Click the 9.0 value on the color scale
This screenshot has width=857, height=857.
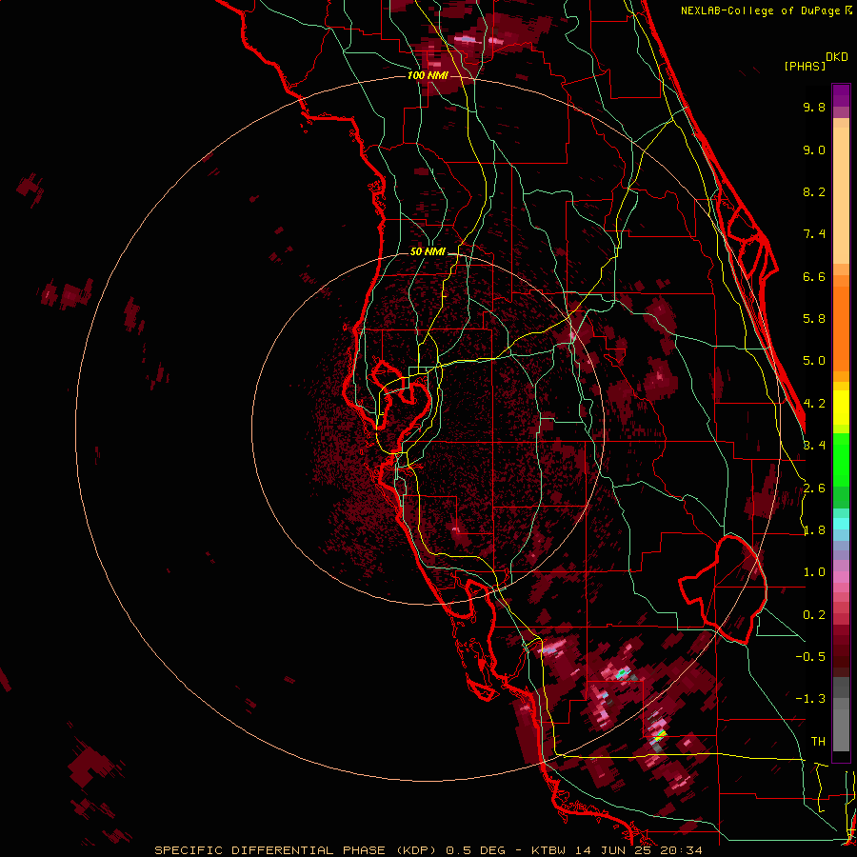point(814,149)
